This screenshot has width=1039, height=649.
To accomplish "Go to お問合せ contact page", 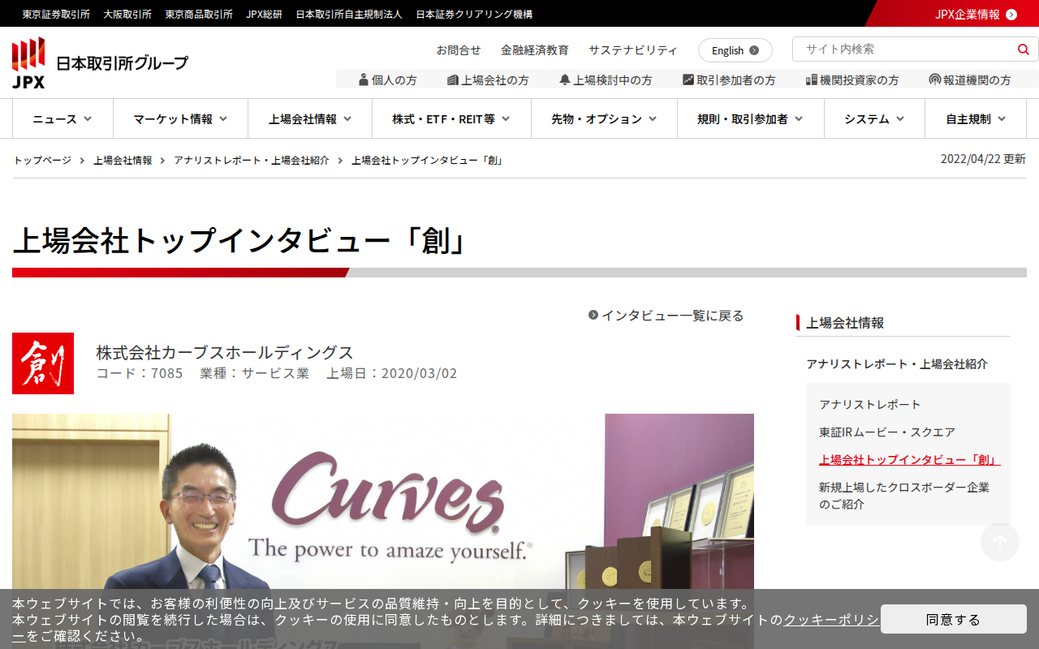I will (459, 50).
